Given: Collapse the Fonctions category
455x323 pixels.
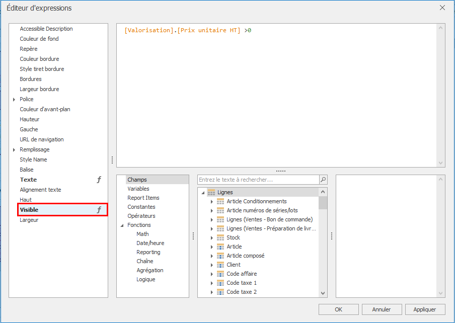Looking at the screenshot, I should pyautogui.click(x=122, y=225).
